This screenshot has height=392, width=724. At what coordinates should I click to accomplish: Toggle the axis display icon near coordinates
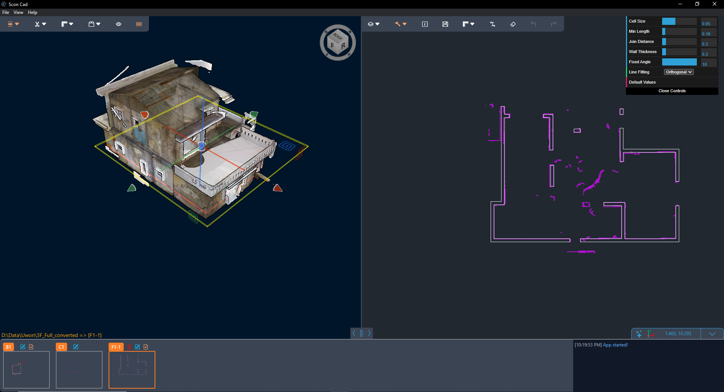point(651,334)
